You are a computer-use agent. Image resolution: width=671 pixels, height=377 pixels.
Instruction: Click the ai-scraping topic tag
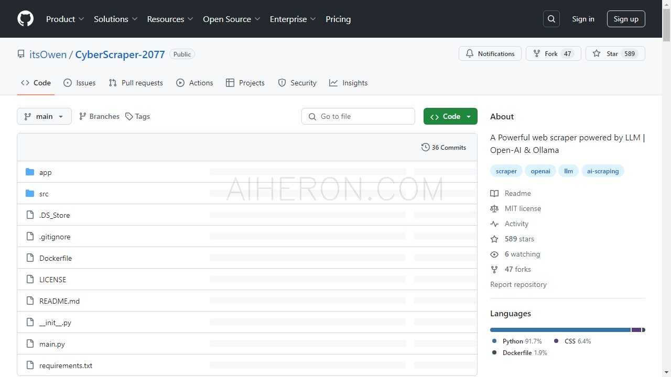pos(603,171)
